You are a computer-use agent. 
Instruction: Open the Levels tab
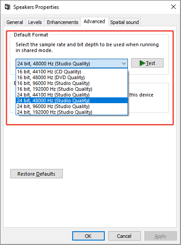pyautogui.click(x=35, y=22)
